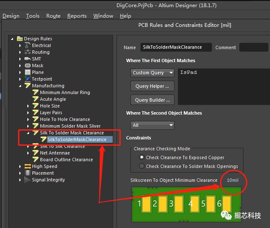Click the green PCB pad clearance preview
The image size is (270, 228).
pyautogui.click(x=186, y=204)
